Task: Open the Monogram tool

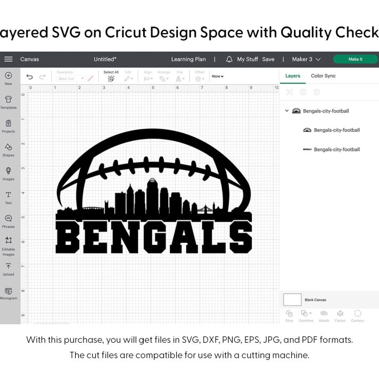Action: pos(8,293)
